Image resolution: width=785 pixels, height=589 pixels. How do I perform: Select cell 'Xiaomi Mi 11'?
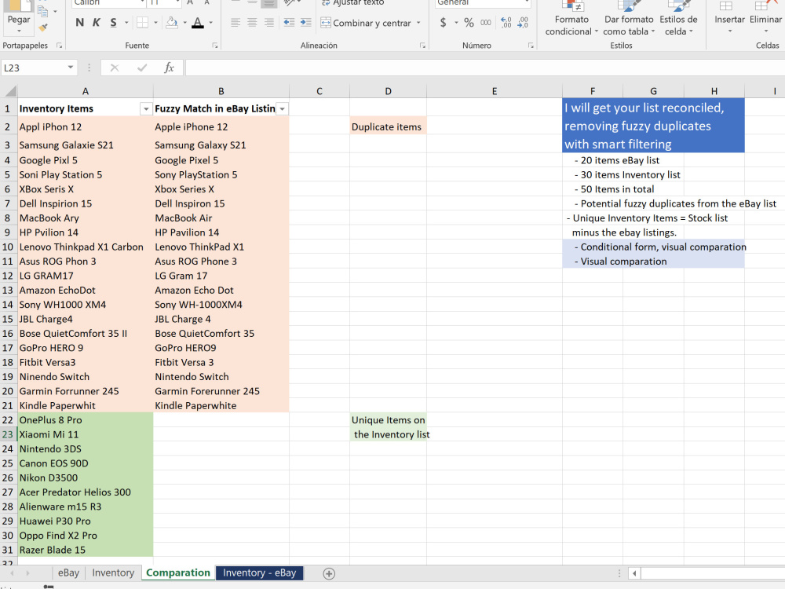(x=85, y=434)
